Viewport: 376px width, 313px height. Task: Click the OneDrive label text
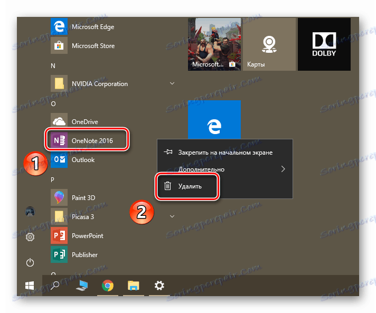(x=85, y=122)
